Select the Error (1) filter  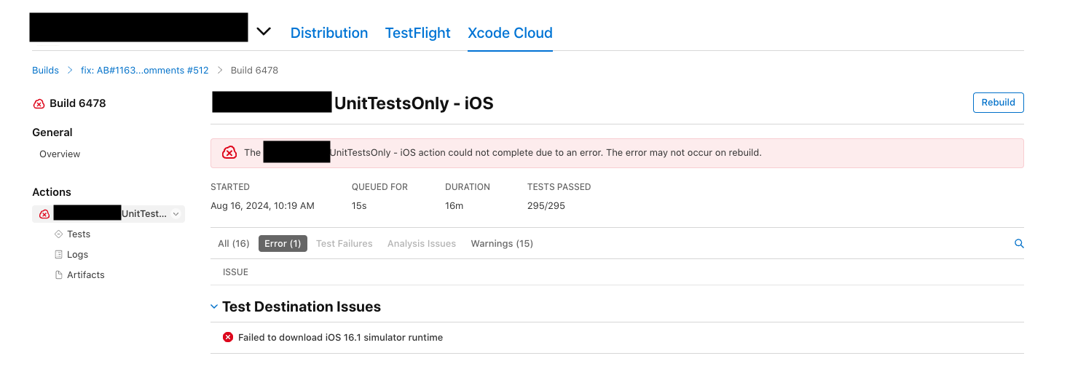pos(283,244)
